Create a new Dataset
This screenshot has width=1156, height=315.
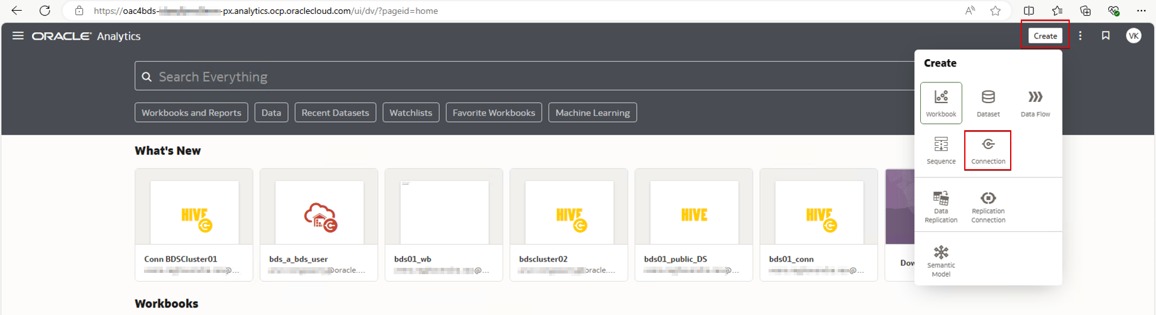[x=988, y=103]
